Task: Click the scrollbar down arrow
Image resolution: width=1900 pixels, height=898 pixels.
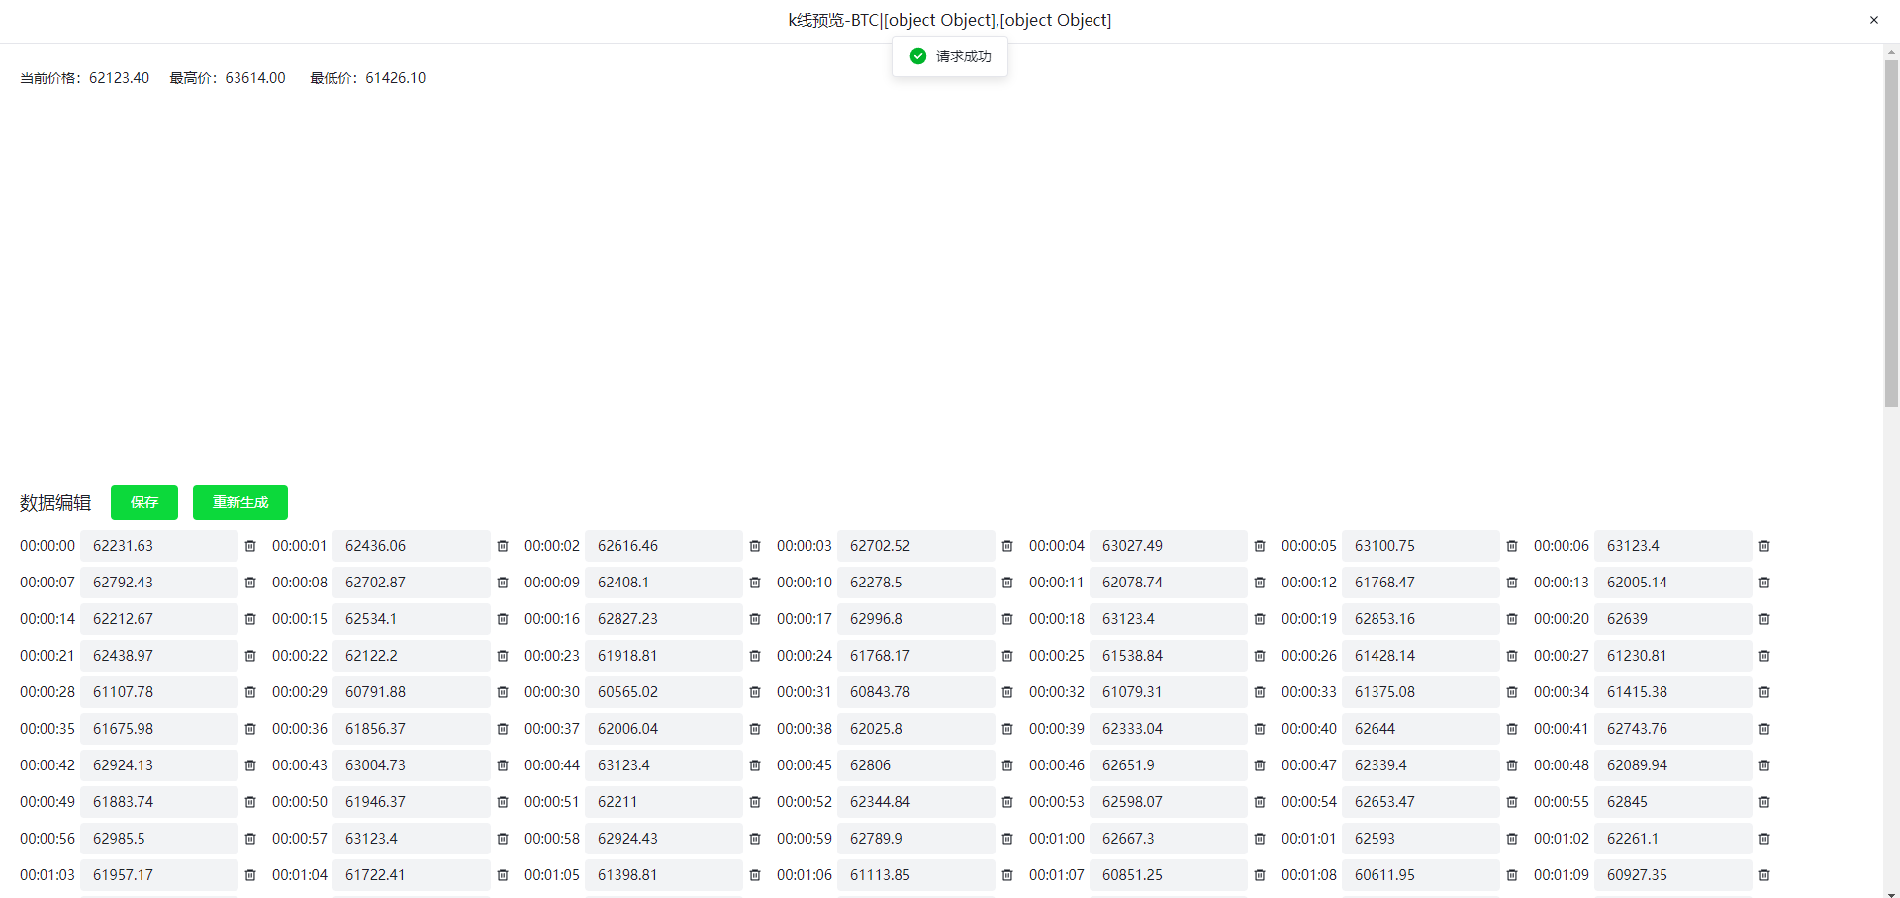Action: [x=1891, y=893]
